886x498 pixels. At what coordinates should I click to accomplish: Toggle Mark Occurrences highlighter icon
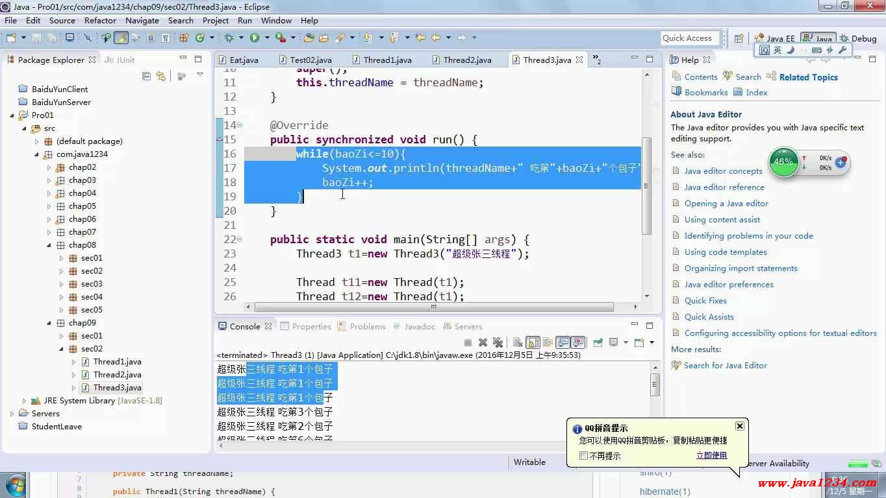coord(121,38)
